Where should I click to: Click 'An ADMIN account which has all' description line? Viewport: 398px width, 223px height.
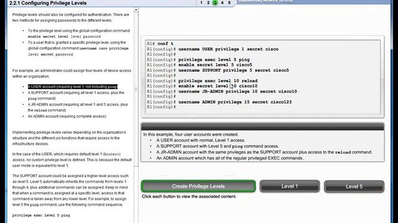pyautogui.click(x=229, y=158)
